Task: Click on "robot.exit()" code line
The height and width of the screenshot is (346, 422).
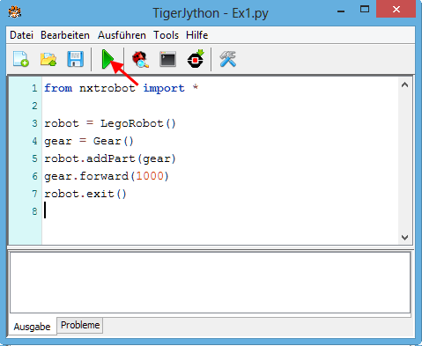Action: pos(85,194)
